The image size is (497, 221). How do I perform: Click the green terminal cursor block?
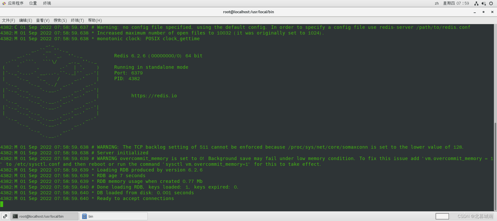click(x=2, y=204)
